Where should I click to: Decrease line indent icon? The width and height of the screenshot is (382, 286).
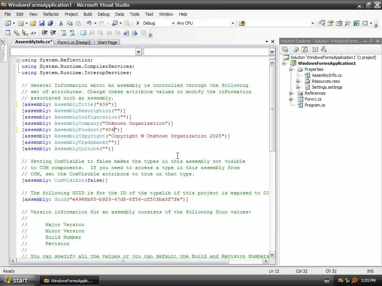[44, 33]
